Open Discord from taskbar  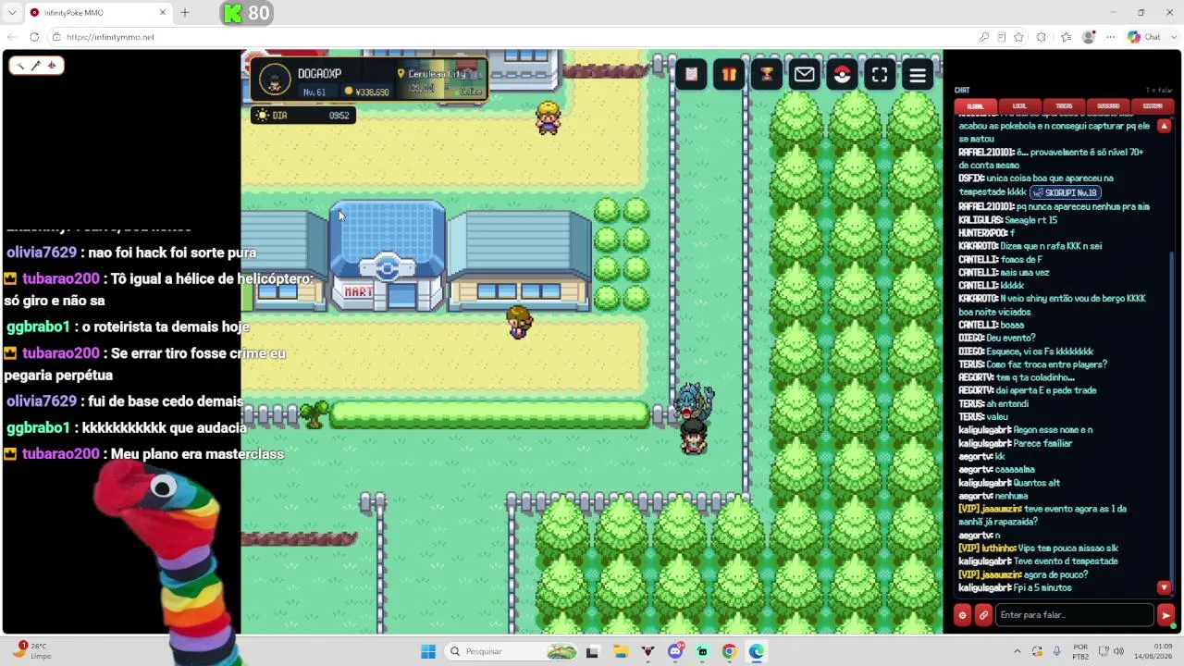[x=675, y=651]
